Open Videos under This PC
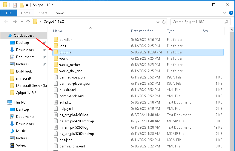The width and height of the screenshot is (235, 151). point(21,145)
